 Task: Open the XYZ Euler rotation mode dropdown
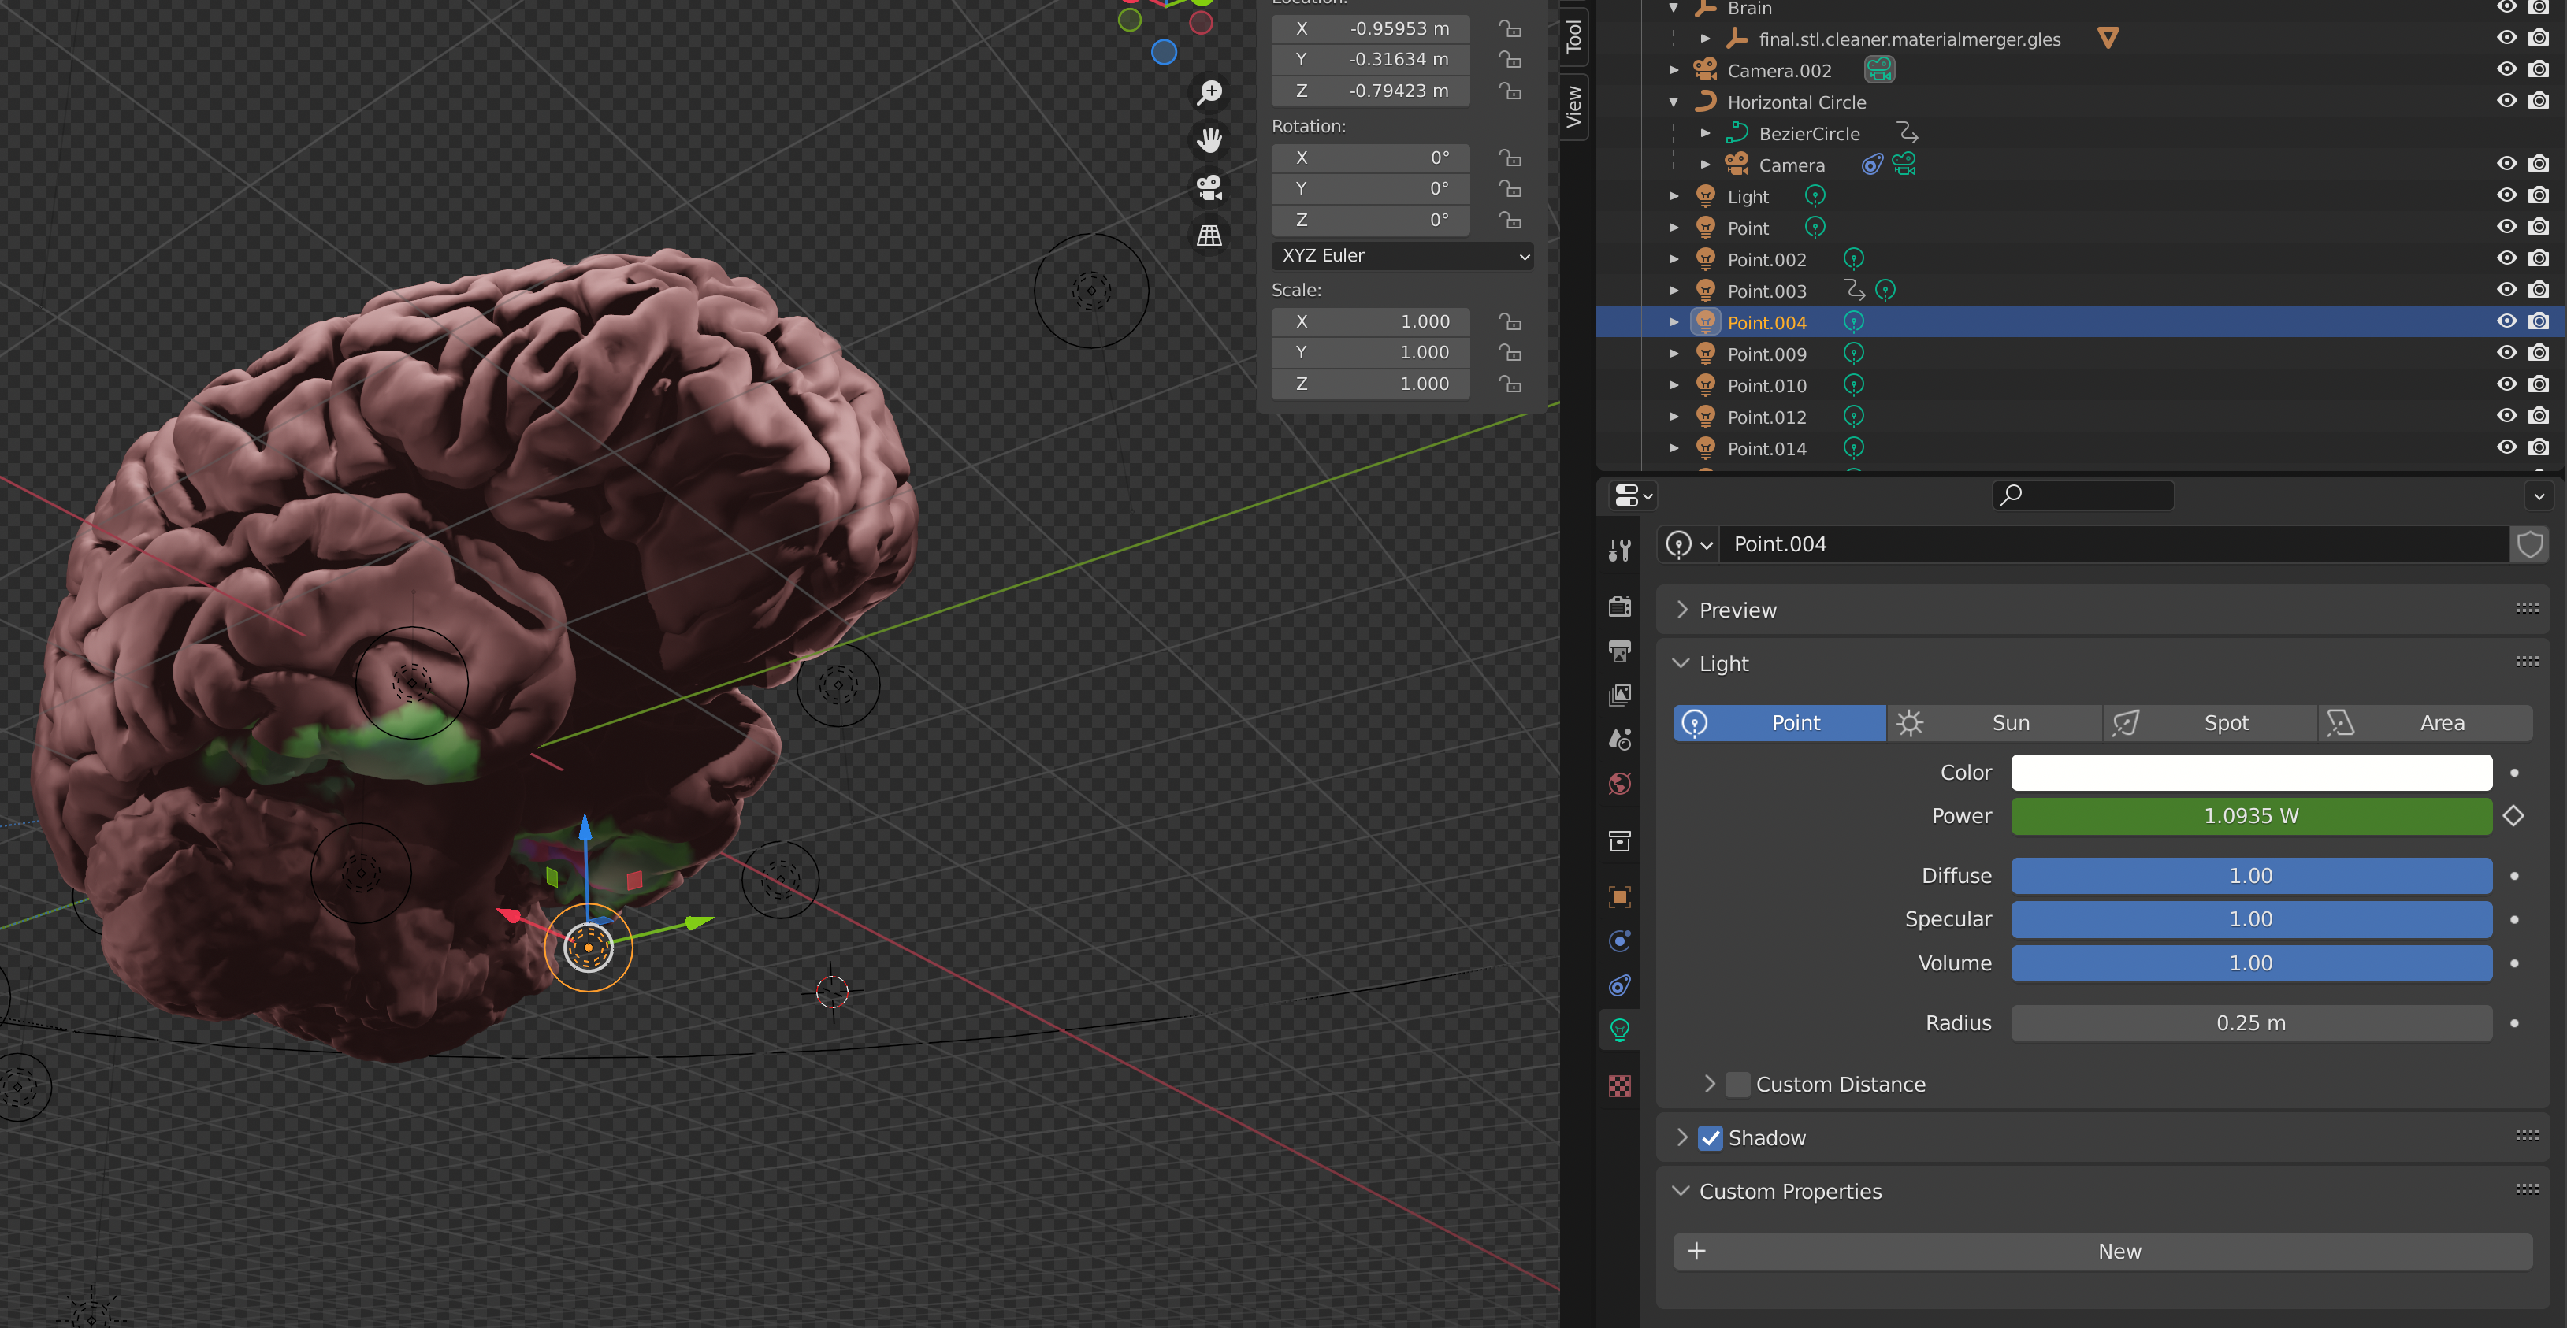click(1402, 255)
